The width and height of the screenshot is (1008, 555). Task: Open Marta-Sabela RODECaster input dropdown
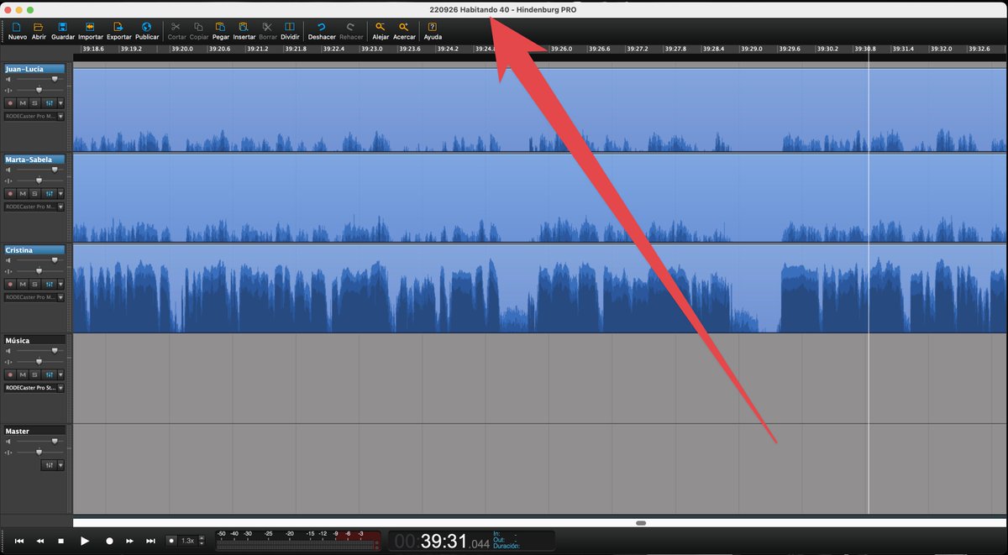tap(34, 207)
